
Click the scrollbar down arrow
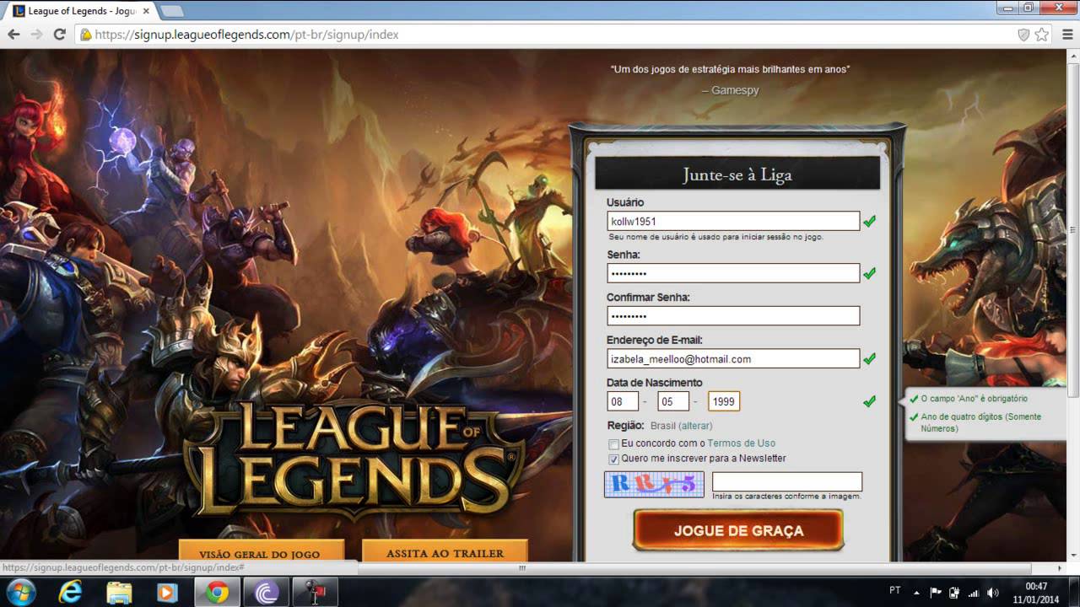tap(1073, 556)
